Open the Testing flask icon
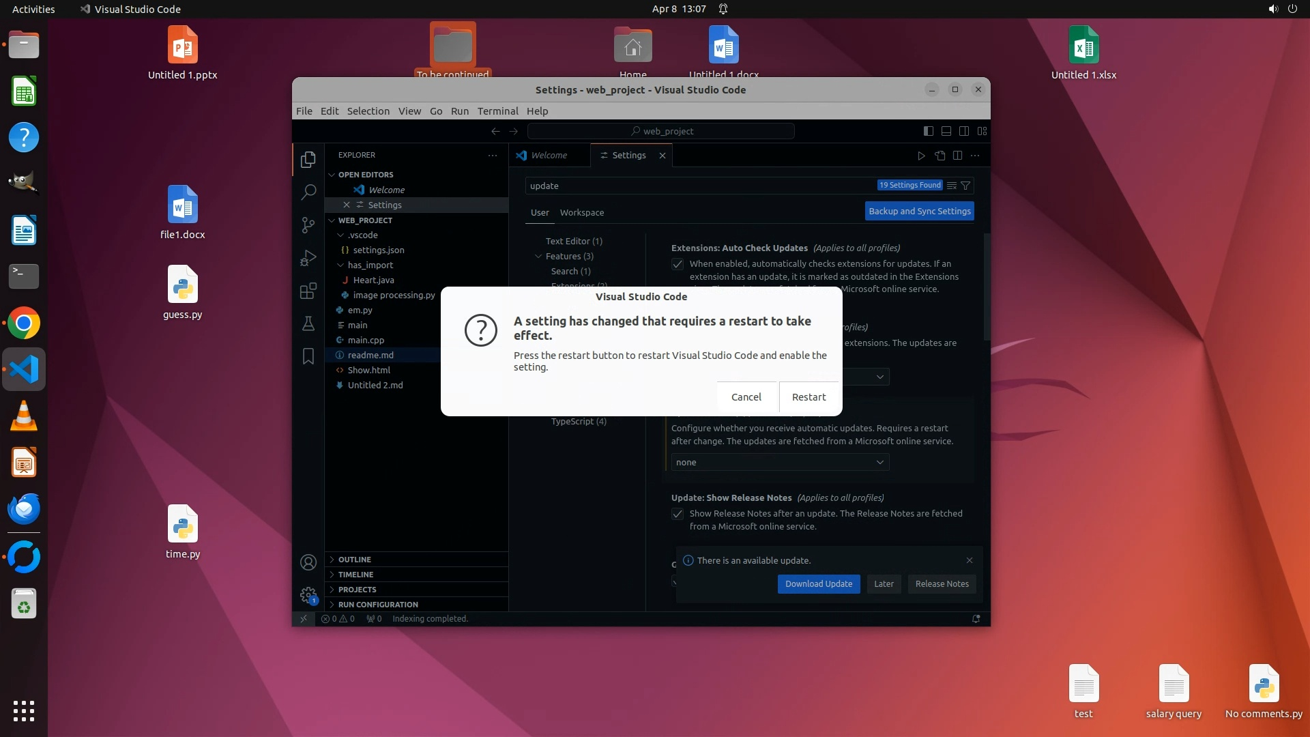Viewport: 1310px width, 737px height. 308,323
